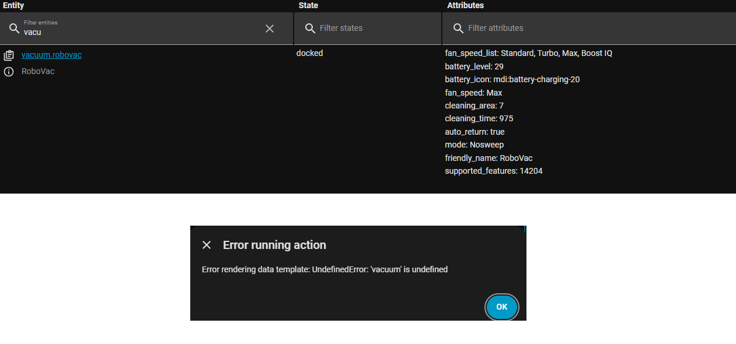Click the Entity column header

[x=13, y=5]
